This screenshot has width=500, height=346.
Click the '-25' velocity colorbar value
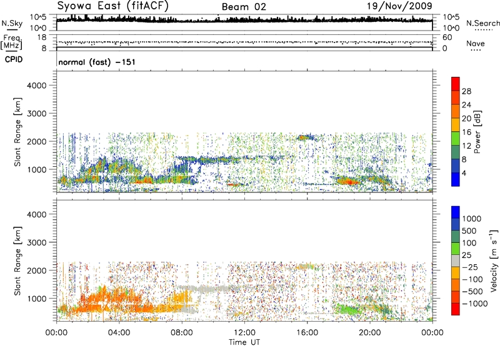470,267
